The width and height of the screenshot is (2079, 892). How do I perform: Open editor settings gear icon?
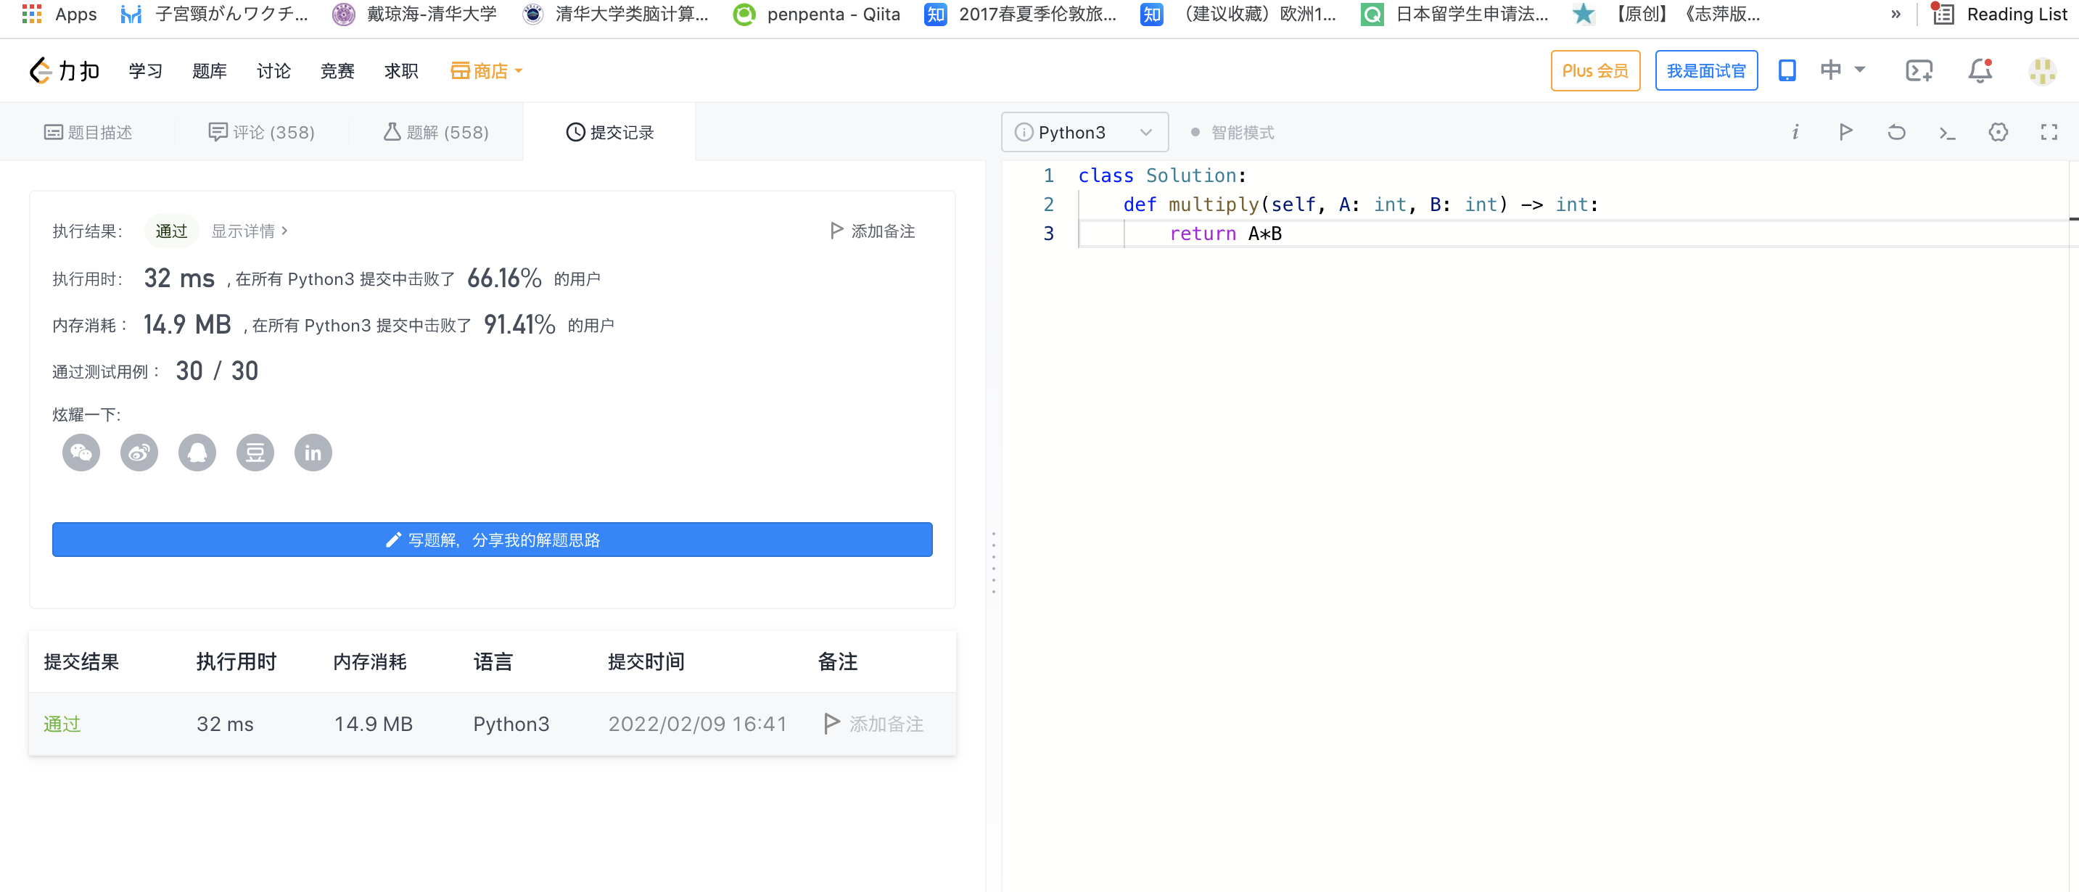tap(1998, 132)
